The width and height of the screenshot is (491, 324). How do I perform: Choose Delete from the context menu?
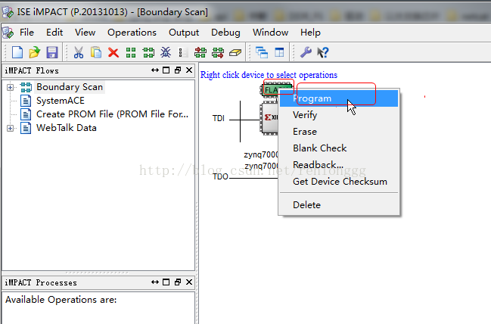[339, 205]
